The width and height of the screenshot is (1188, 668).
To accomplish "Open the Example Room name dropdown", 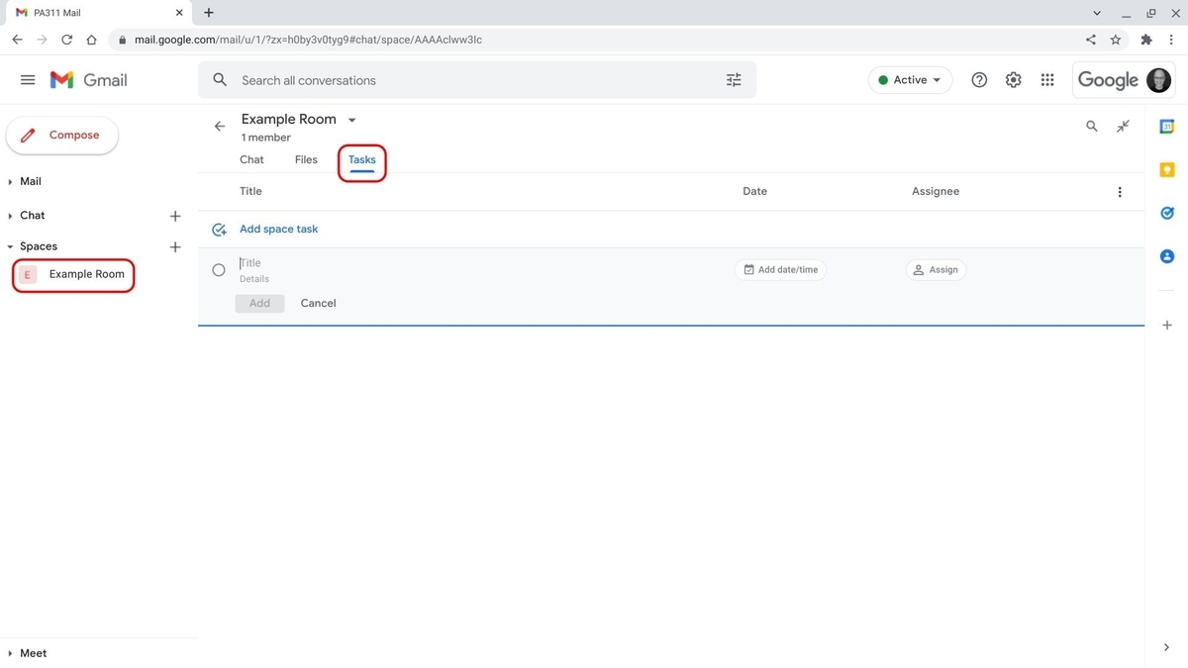I will 351,119.
